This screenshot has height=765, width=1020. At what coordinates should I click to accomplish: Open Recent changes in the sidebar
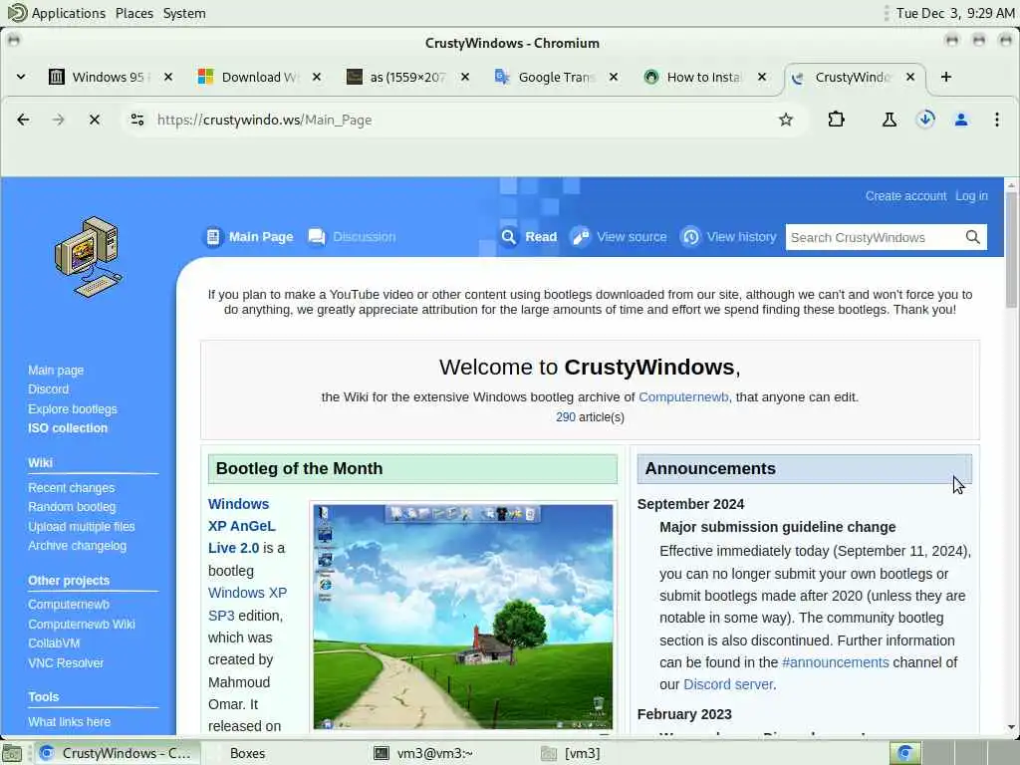coord(71,487)
